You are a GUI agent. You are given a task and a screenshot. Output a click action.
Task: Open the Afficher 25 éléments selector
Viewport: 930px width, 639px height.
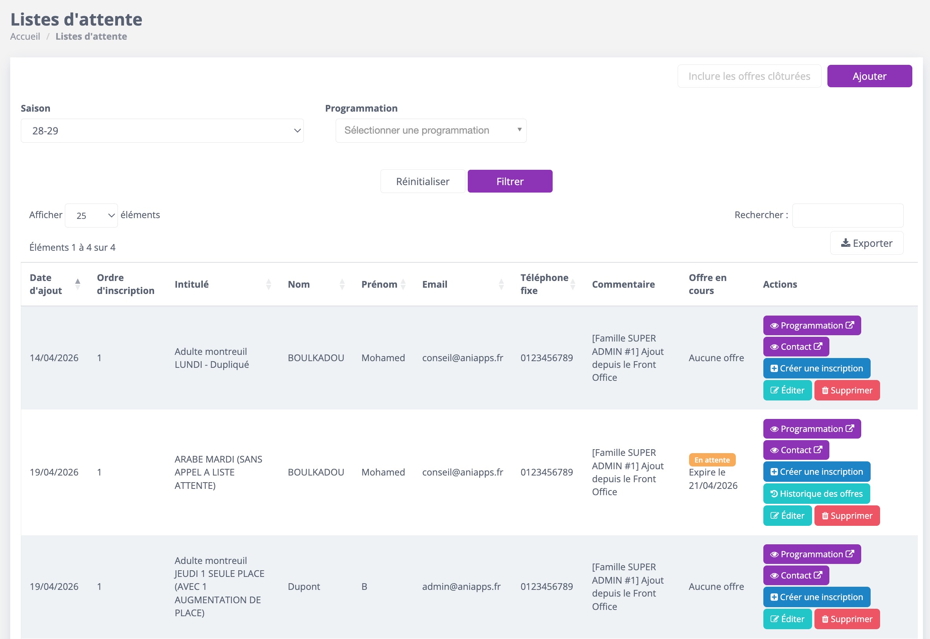point(91,215)
